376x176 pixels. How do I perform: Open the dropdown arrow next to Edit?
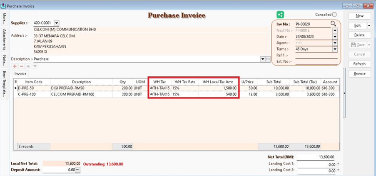(369, 25)
